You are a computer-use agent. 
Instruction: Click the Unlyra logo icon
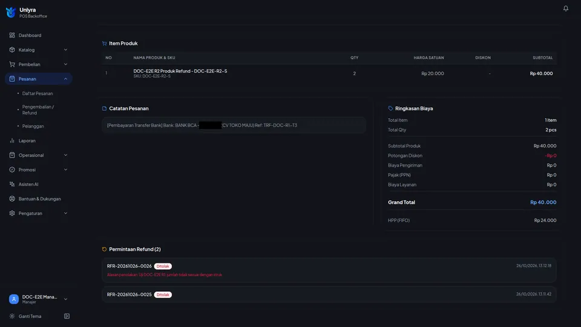click(11, 12)
